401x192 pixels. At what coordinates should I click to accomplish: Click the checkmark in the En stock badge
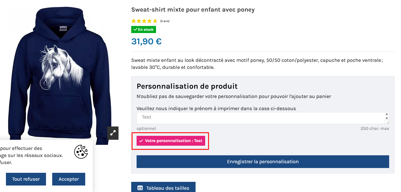[x=135, y=29]
